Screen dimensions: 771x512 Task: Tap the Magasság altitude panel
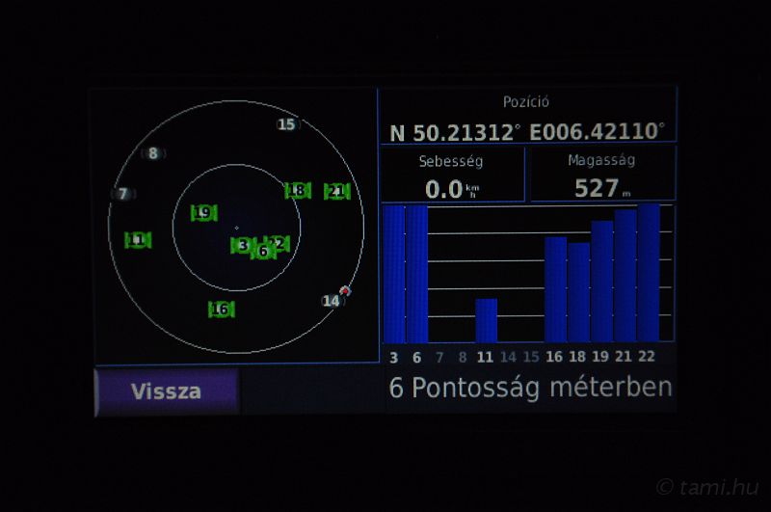602,175
